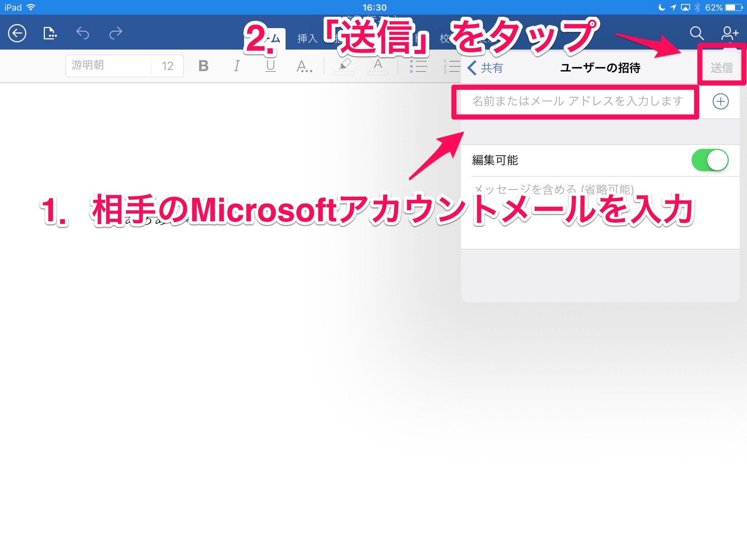Open the file menu document icon

50,34
